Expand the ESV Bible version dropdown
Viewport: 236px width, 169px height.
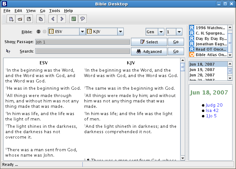[x=82, y=32]
